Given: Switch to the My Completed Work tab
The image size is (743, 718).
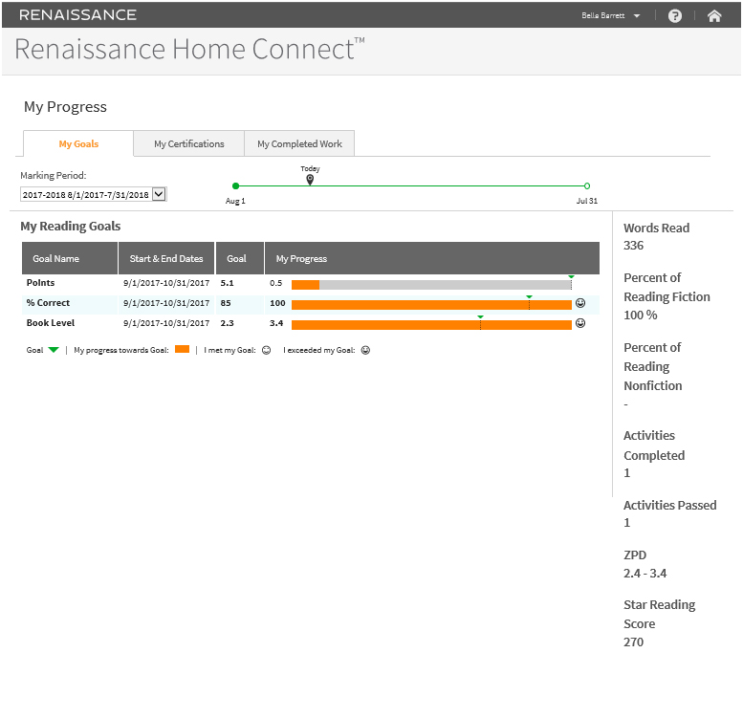Looking at the screenshot, I should tap(299, 144).
